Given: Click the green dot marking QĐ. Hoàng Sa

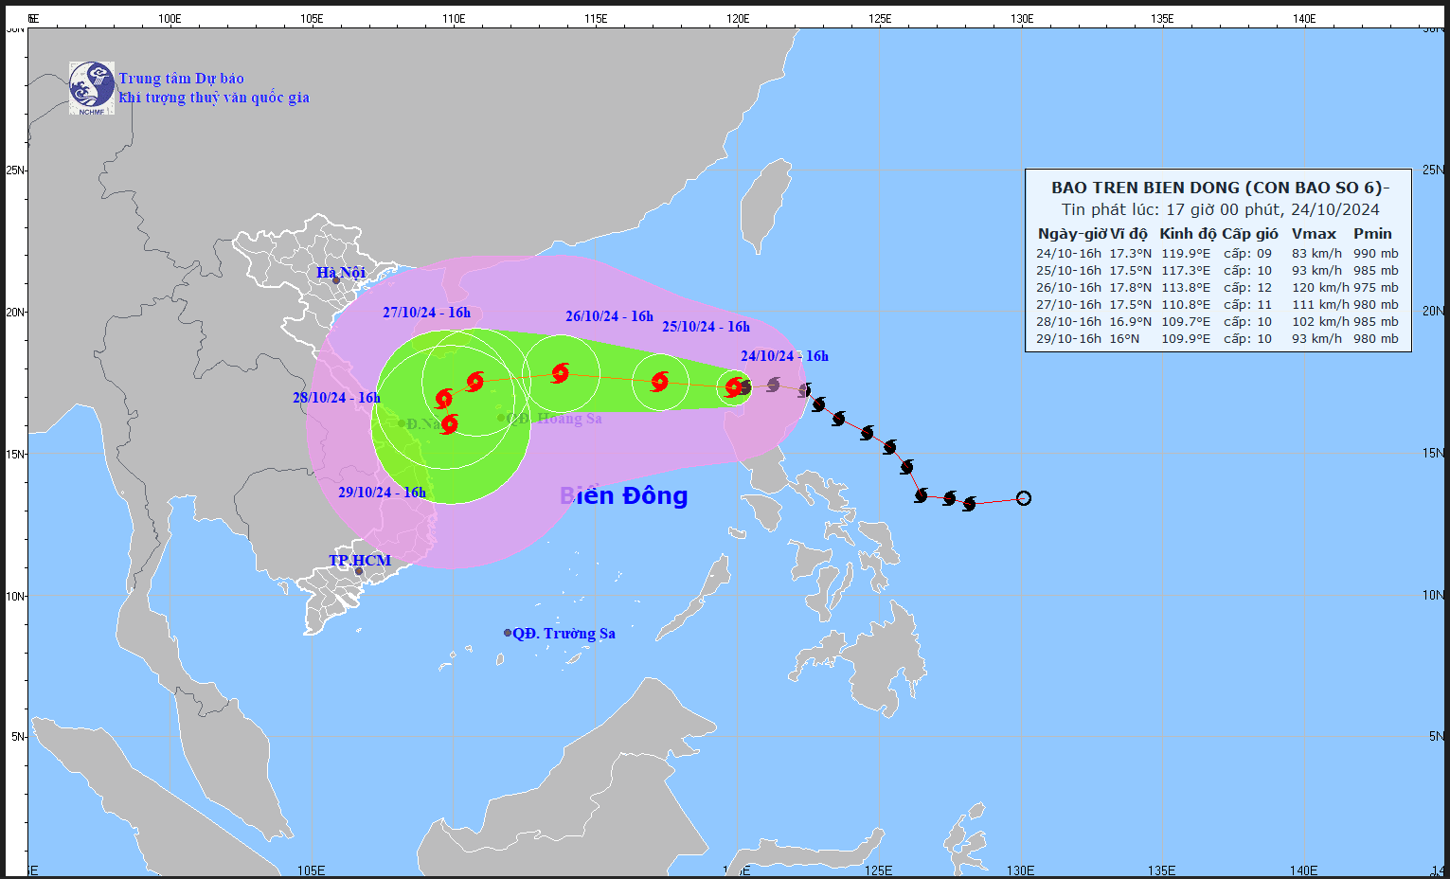Looking at the screenshot, I should coord(503,419).
